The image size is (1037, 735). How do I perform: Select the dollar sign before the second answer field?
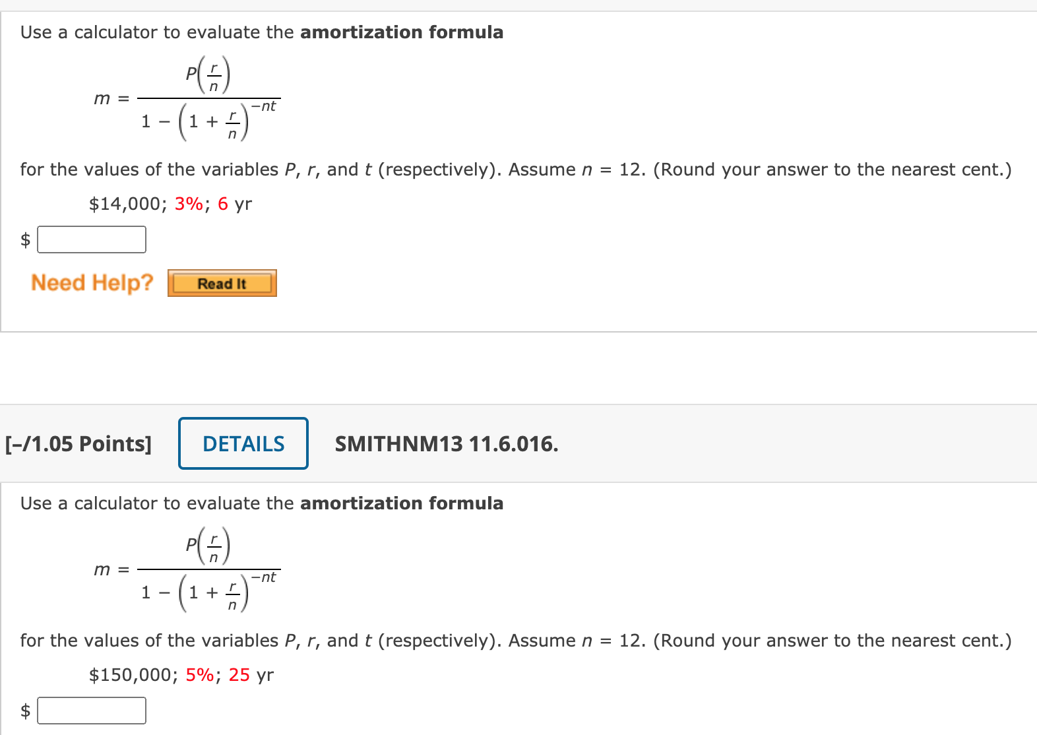(x=24, y=710)
